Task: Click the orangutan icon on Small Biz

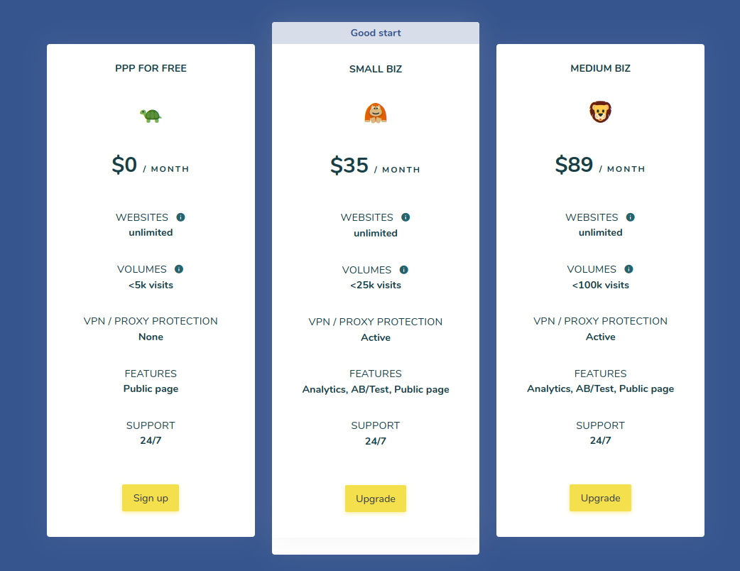Action: [x=376, y=113]
